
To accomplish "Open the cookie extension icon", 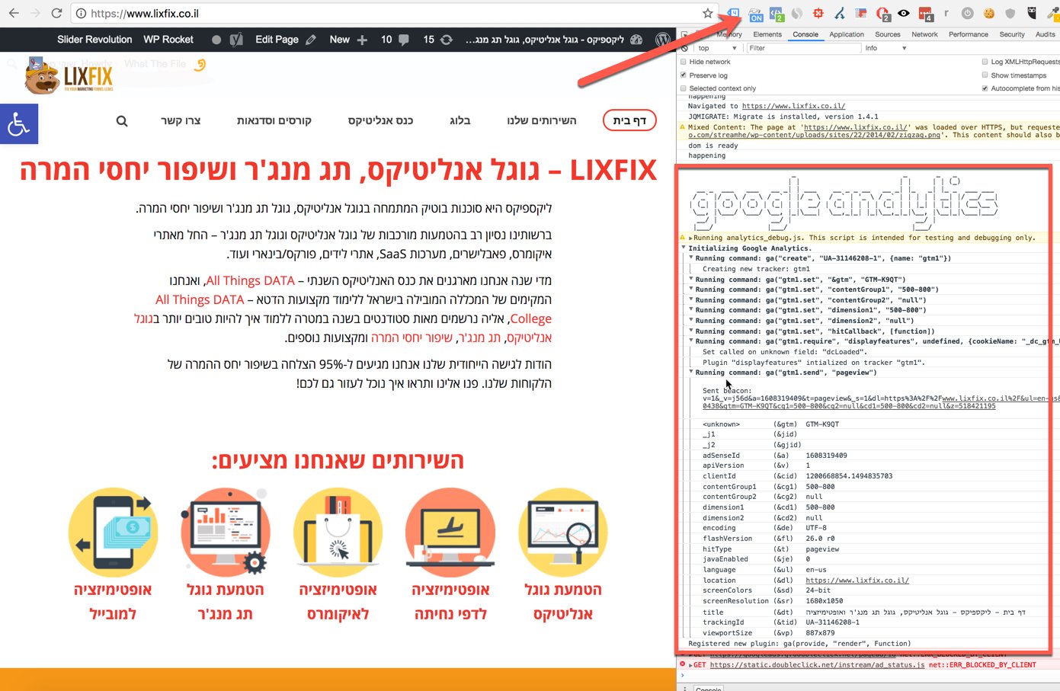I will [x=989, y=14].
